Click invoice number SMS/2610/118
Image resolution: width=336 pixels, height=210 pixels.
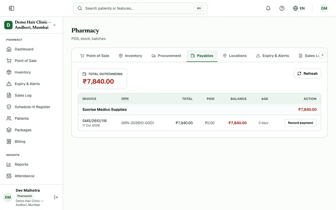[x=94, y=121]
